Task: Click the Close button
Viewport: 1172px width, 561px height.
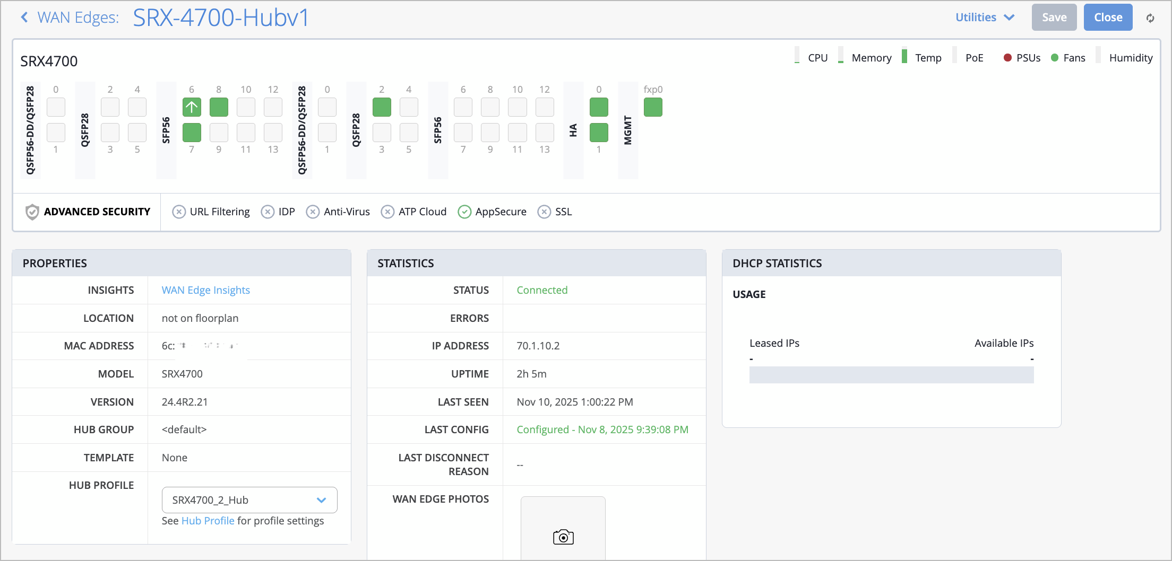Action: pos(1108,17)
